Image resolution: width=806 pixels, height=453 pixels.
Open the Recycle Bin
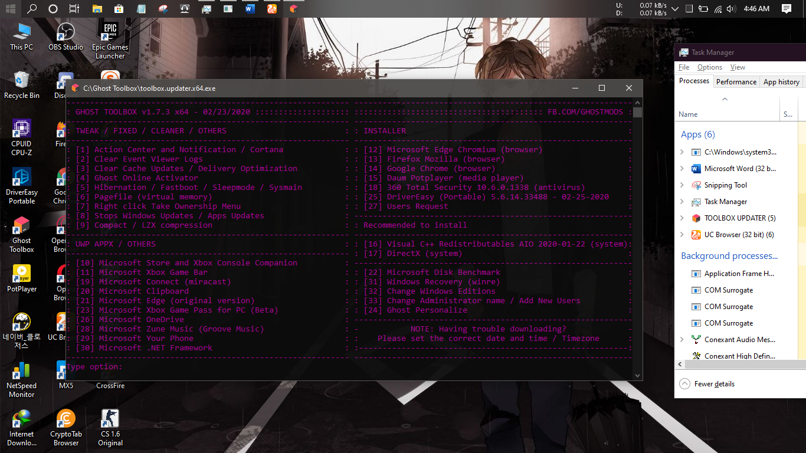[x=22, y=85]
